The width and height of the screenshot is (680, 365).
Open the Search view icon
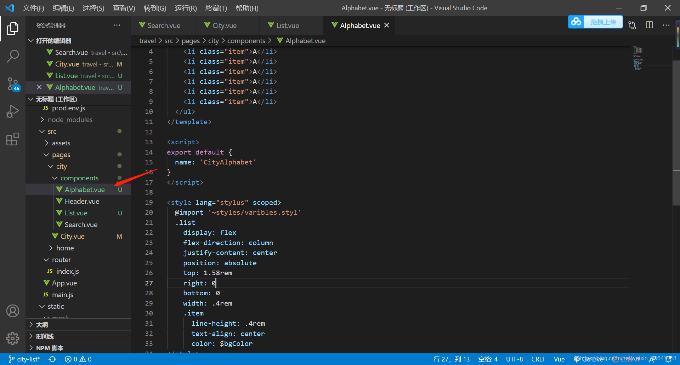tap(13, 56)
